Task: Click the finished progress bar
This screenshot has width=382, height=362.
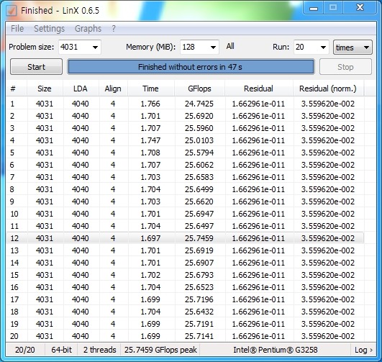Action: click(191, 67)
